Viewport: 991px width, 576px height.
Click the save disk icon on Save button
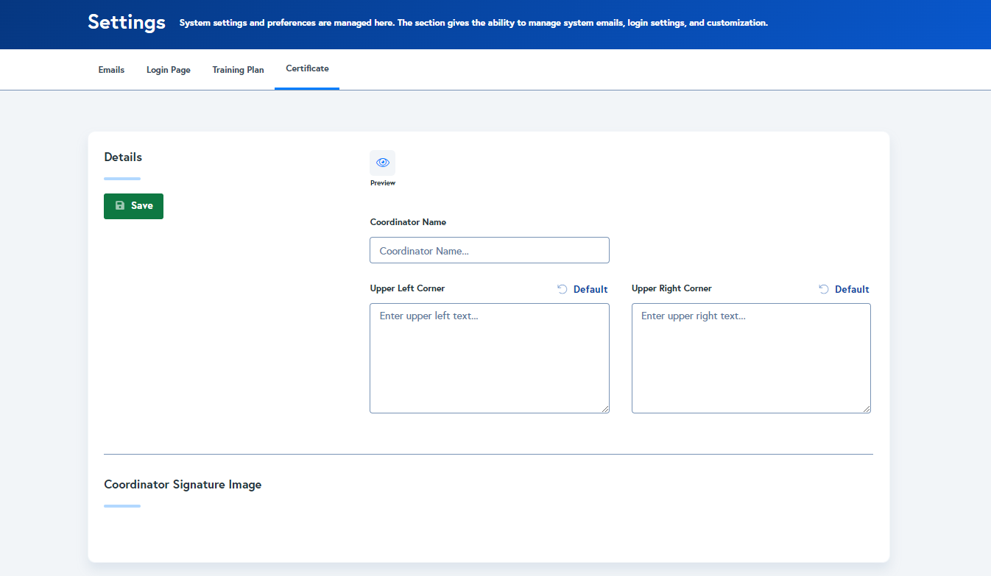(119, 206)
